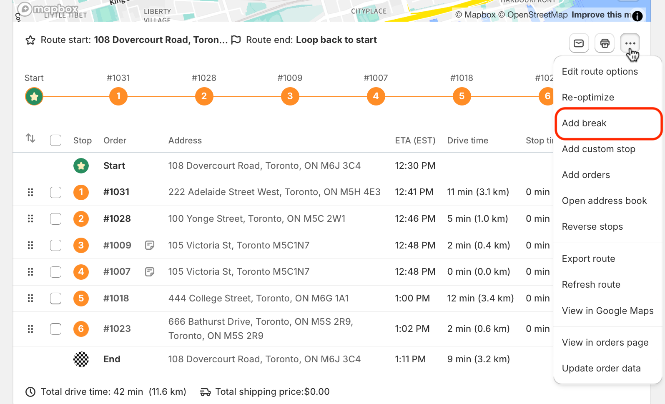
Task: Check the box for order #1007
Action: (x=55, y=272)
